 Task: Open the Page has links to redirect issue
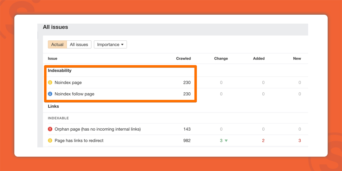pos(79,141)
